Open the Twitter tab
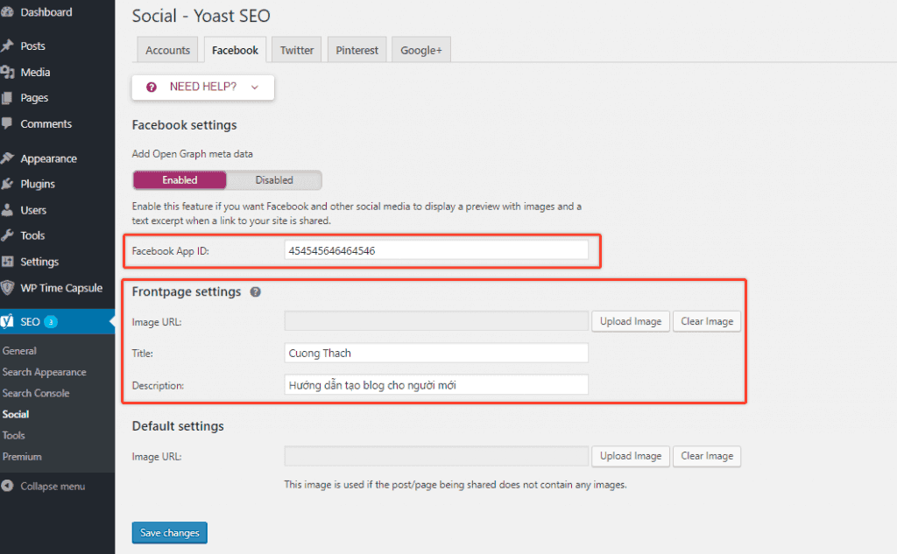 tap(297, 50)
